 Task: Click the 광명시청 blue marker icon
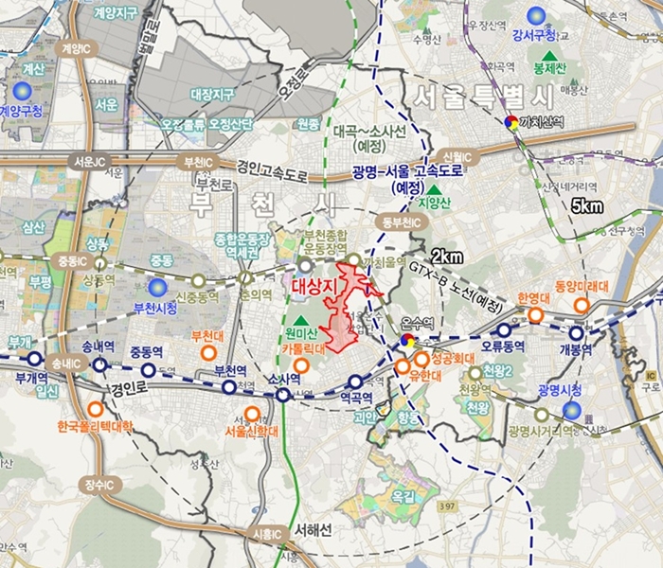click(572, 410)
